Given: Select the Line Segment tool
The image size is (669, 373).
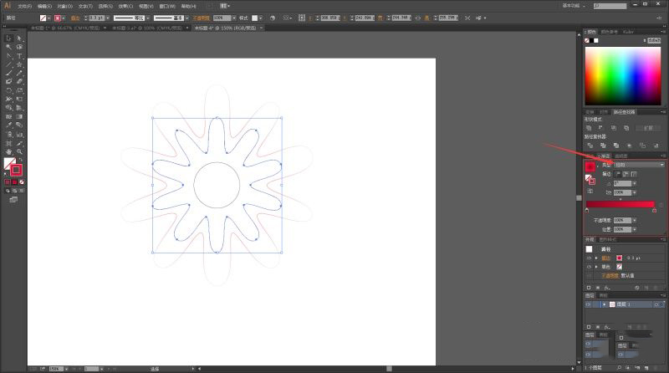Looking at the screenshot, I should (8, 64).
